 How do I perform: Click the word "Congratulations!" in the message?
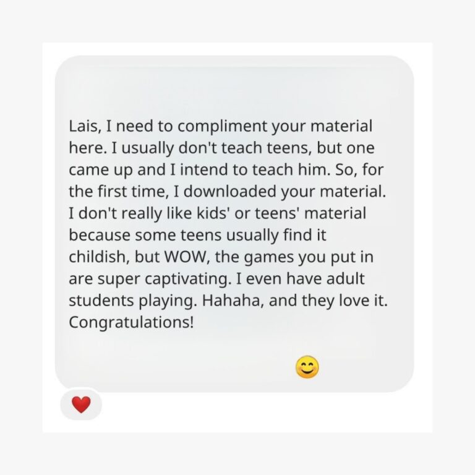click(131, 322)
